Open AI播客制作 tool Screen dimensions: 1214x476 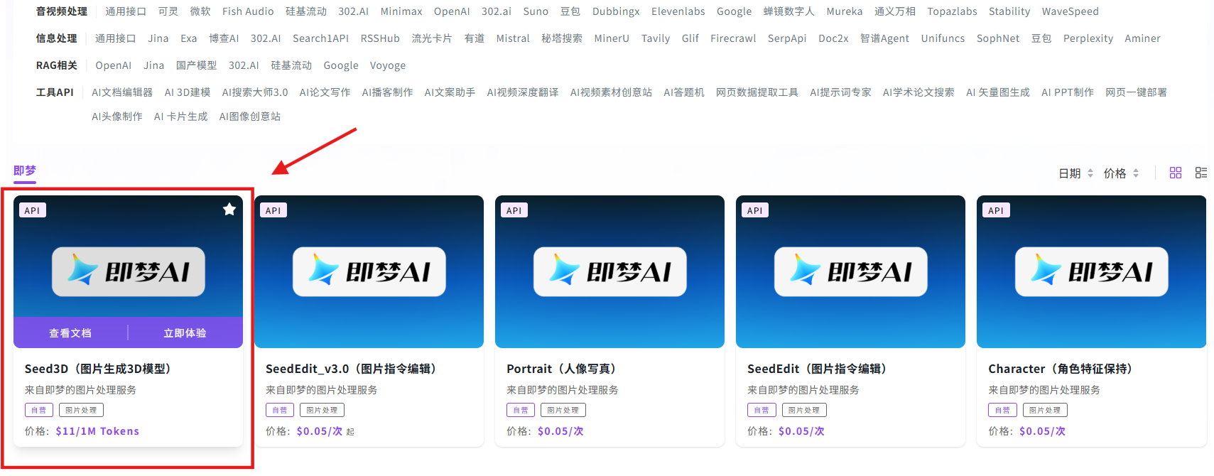(x=387, y=92)
